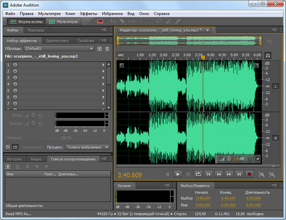Screen dimensions: 286x220
Task: Click the headphones icon beside the timeline
Action: click(x=268, y=56)
